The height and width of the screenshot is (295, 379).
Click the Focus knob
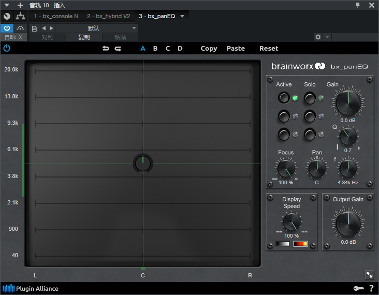(286, 168)
